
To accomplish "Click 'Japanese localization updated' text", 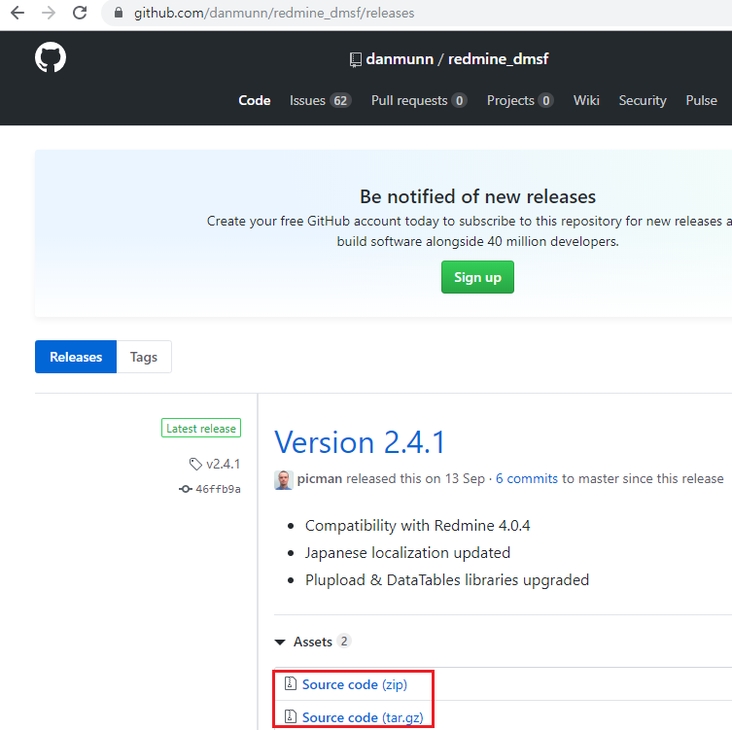I will click(x=407, y=553).
